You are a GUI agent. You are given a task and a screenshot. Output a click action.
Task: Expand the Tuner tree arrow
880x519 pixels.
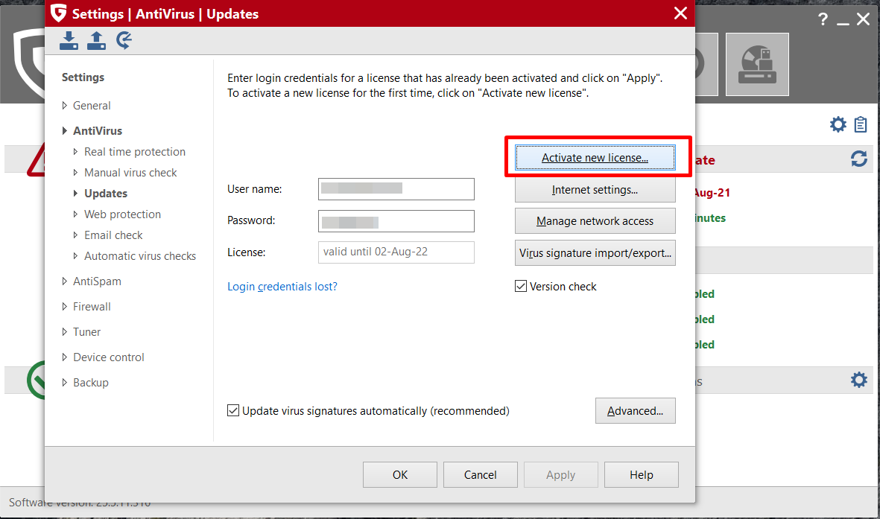click(65, 331)
